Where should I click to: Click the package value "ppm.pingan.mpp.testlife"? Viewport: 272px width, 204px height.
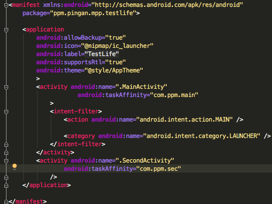click(x=93, y=13)
